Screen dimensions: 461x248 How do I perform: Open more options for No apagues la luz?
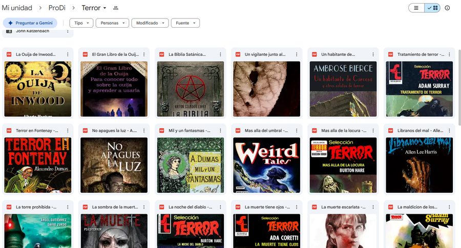(144, 131)
